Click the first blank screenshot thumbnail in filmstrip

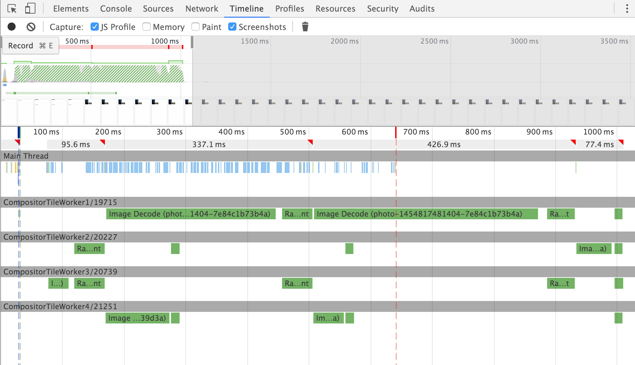(x=9, y=112)
